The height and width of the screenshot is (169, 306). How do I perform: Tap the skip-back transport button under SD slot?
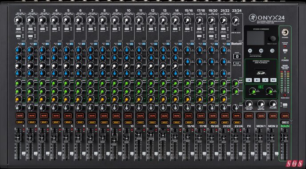pyautogui.click(x=249, y=80)
